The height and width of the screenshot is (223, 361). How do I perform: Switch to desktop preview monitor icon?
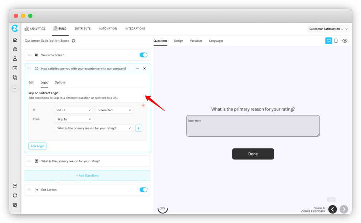[328, 41]
